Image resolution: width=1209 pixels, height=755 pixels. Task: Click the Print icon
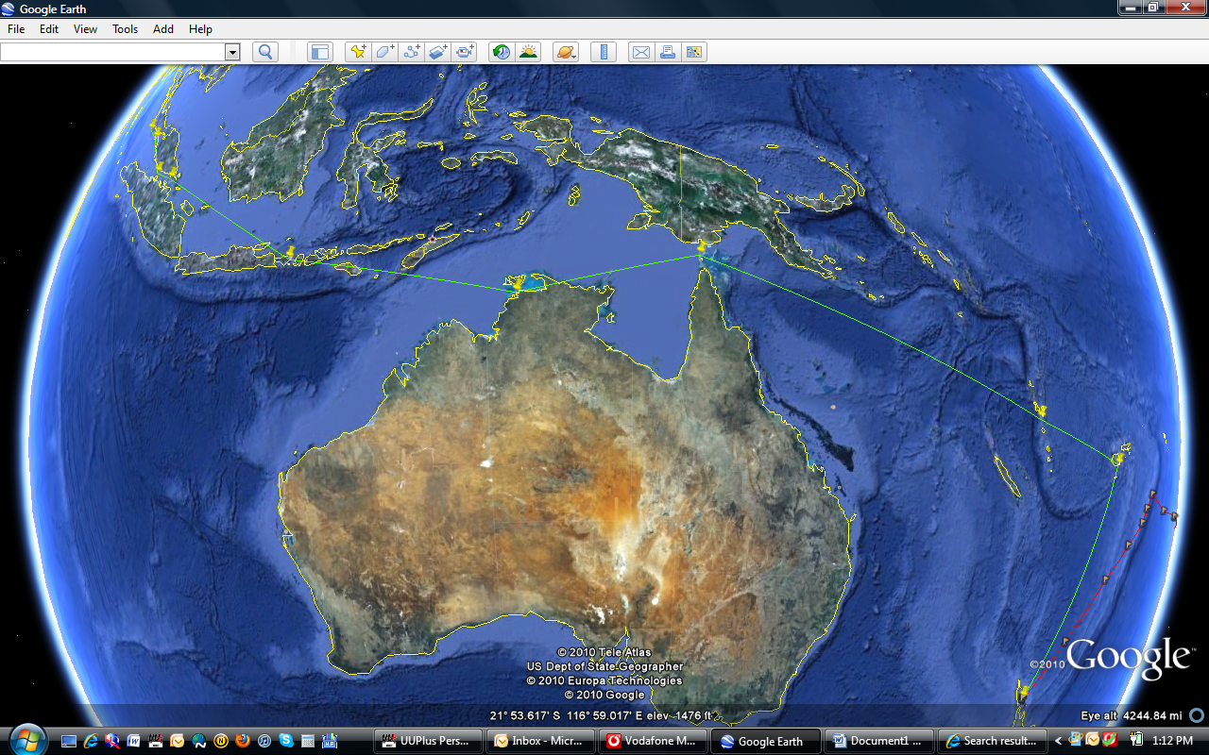668,52
